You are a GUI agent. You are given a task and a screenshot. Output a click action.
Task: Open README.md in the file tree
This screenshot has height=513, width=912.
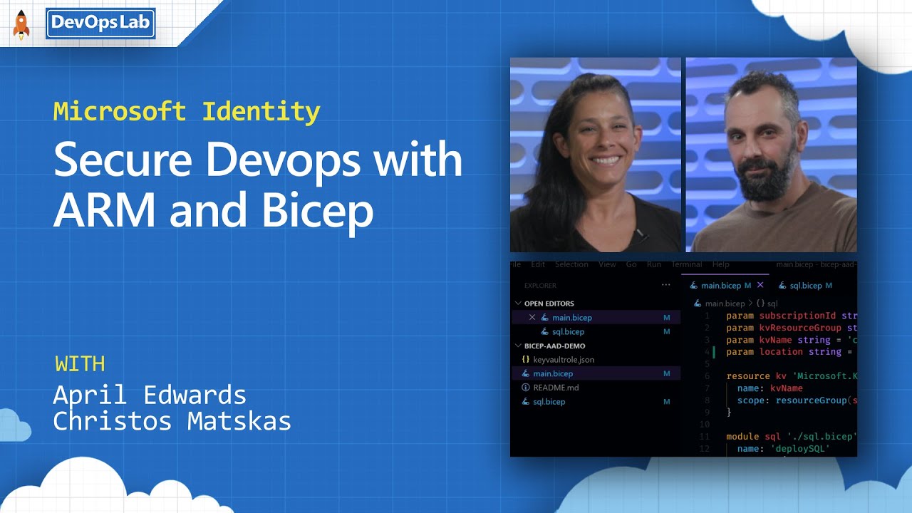coord(556,388)
